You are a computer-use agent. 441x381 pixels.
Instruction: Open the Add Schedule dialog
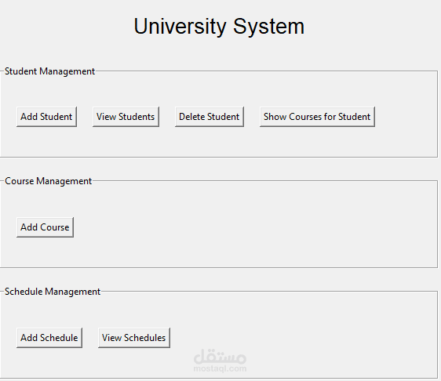[49, 338]
